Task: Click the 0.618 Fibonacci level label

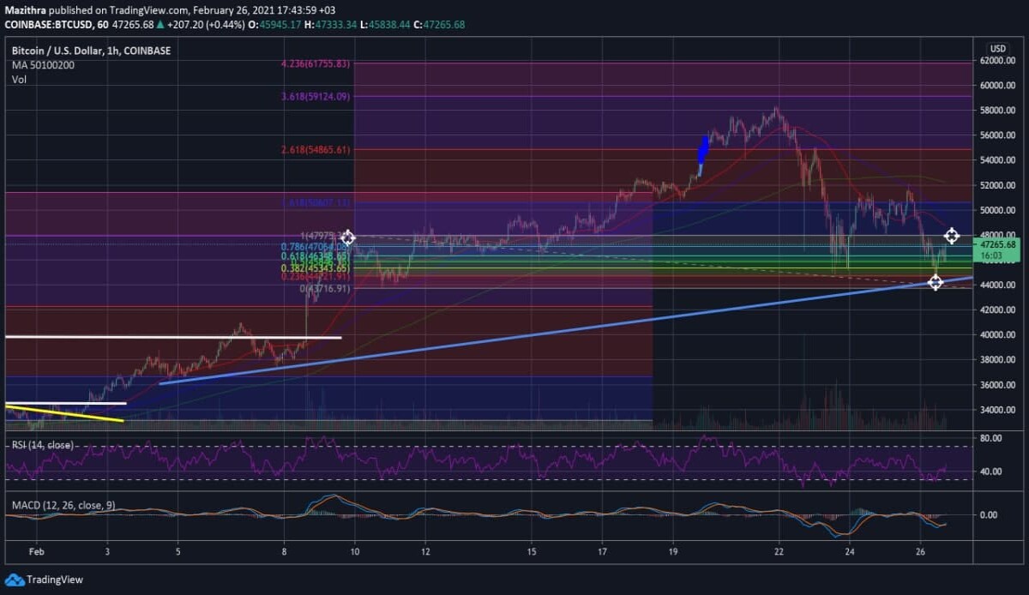Action: click(315, 256)
